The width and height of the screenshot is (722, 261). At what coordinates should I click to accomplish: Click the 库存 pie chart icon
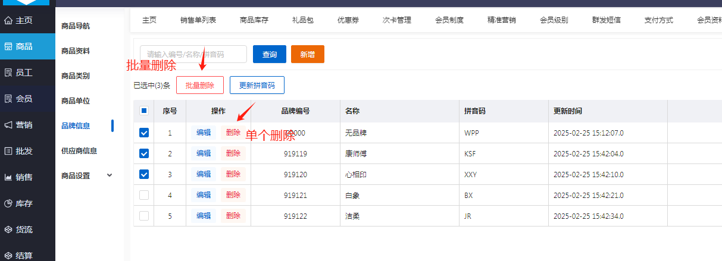coord(8,203)
